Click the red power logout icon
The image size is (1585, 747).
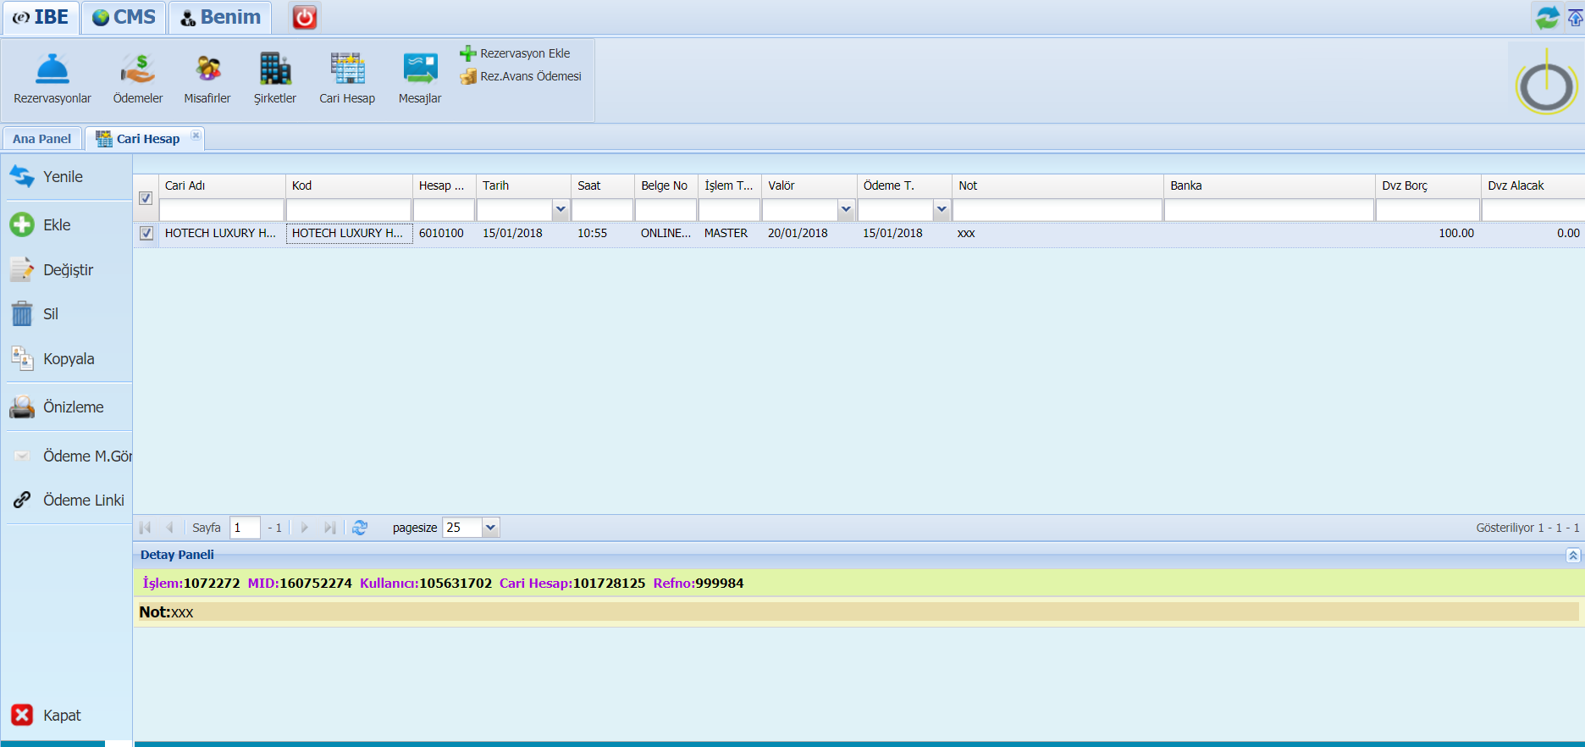pos(305,17)
